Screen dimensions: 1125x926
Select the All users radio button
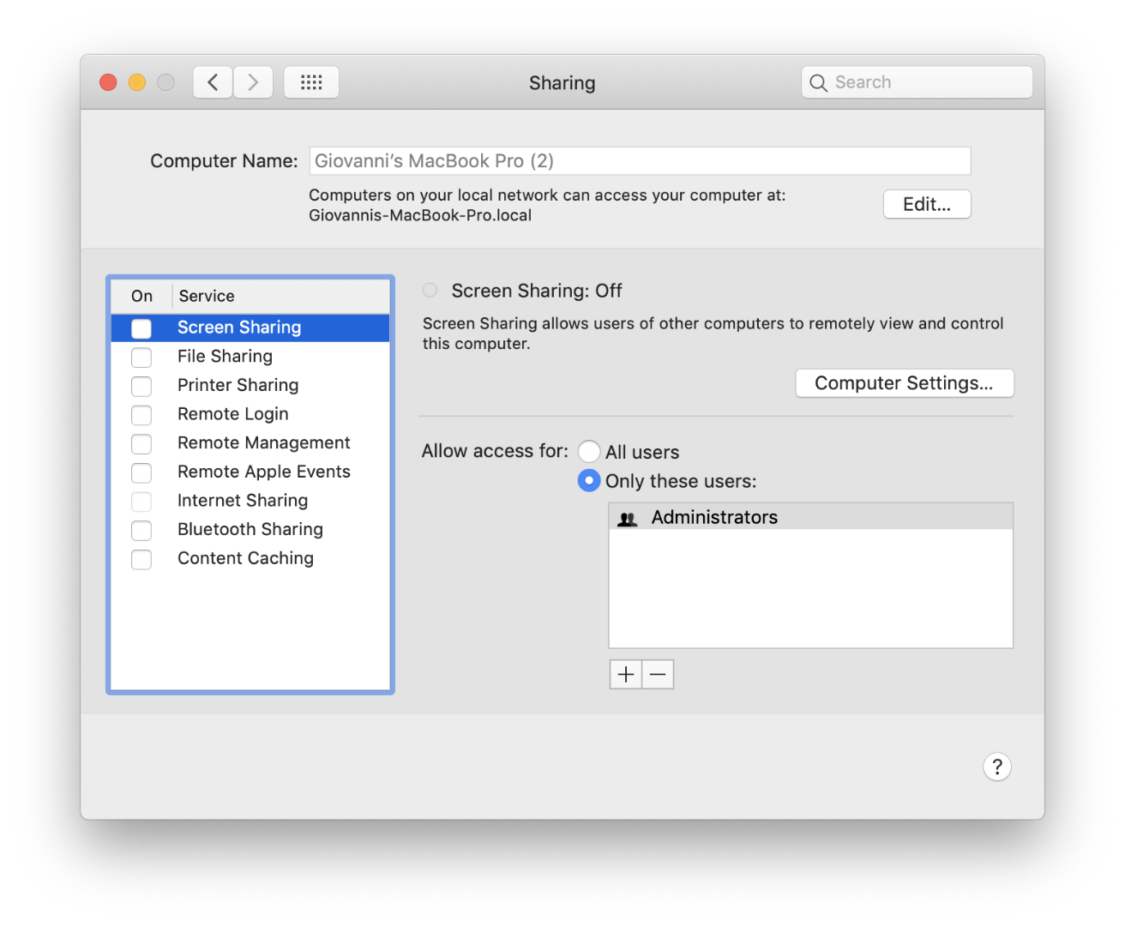pyautogui.click(x=589, y=451)
